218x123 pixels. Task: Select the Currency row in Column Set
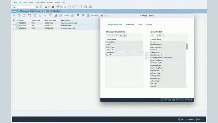pyautogui.click(x=168, y=50)
